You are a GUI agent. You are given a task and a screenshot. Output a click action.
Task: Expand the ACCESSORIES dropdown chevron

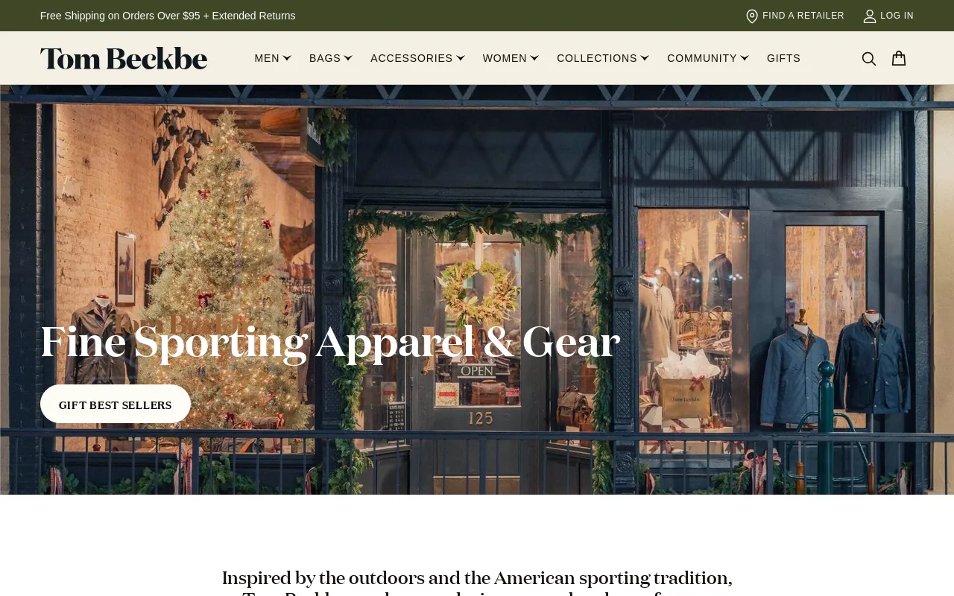tap(461, 58)
